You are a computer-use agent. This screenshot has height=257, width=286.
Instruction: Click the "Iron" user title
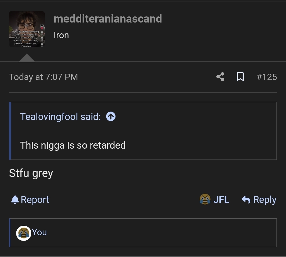coord(61,35)
